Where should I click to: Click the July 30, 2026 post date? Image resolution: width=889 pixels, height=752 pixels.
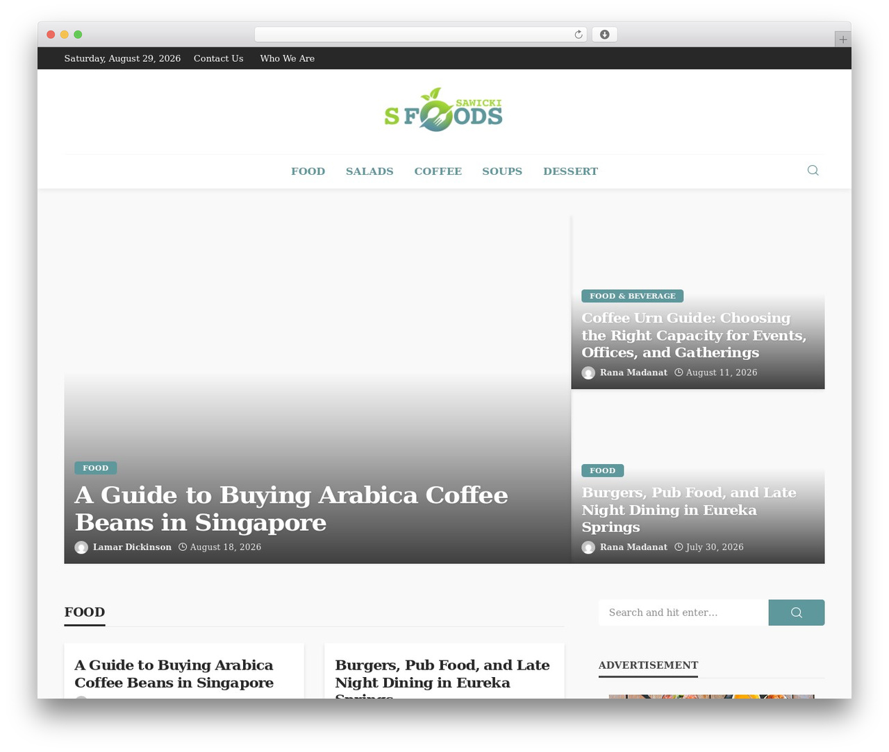(715, 547)
